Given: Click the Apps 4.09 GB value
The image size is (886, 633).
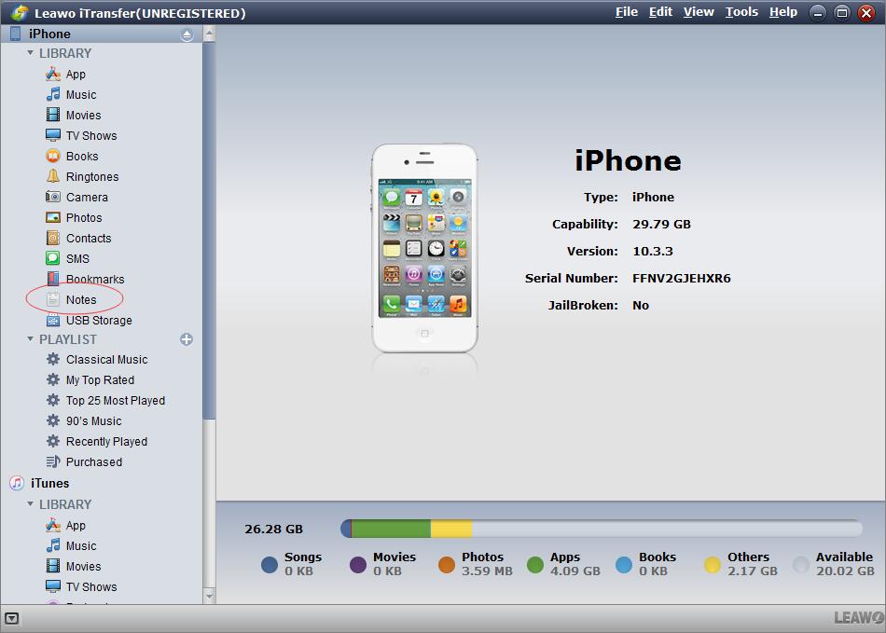Looking at the screenshot, I should (x=575, y=571).
